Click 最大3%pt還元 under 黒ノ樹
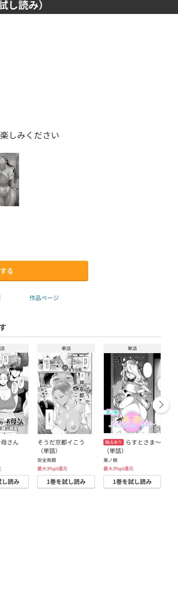Image resolution: width=178 pixels, height=605 pixels. (x=118, y=469)
